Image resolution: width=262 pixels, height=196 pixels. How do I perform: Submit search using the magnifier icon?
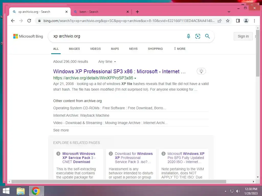tap(207, 36)
